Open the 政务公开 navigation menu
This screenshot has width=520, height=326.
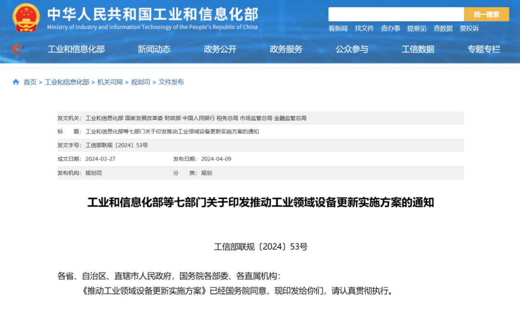(220, 49)
